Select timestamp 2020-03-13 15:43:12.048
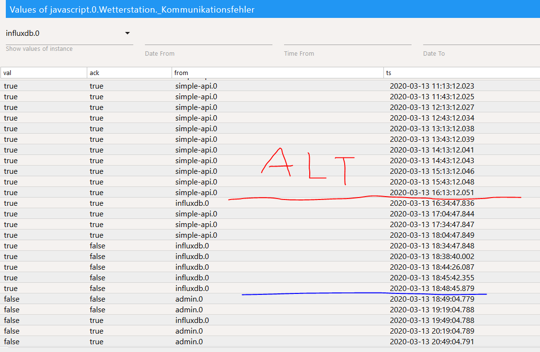Screen dimensions: 540x352 [x=432, y=182]
